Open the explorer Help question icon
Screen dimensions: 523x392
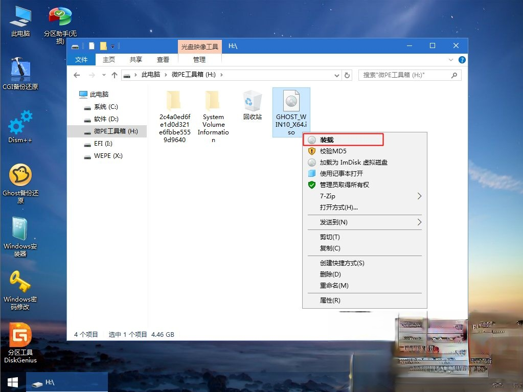462,60
